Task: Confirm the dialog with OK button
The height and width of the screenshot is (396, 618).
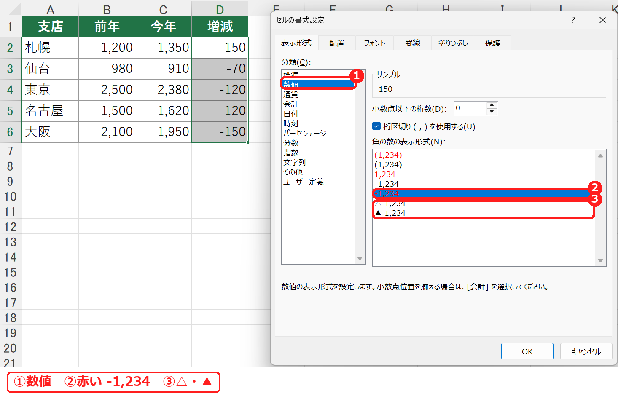Action: click(x=527, y=351)
